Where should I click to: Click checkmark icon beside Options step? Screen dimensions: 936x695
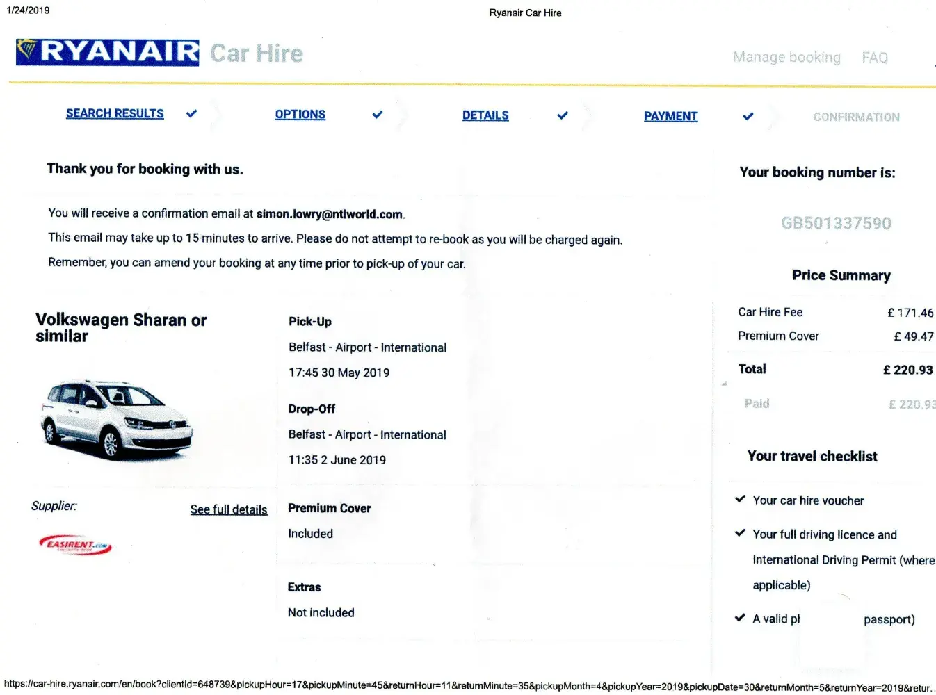tap(377, 115)
